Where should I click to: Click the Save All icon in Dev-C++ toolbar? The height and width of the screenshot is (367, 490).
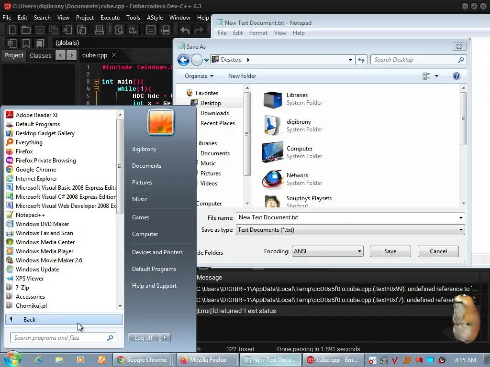[x=54, y=30]
